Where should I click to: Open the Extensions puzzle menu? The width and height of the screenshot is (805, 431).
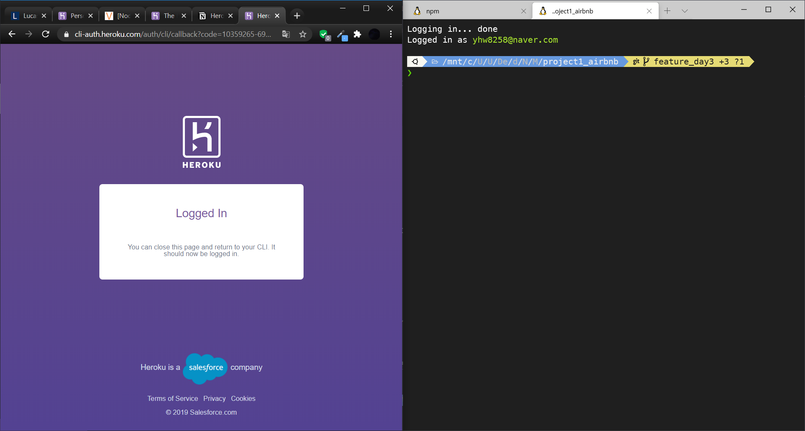point(357,34)
